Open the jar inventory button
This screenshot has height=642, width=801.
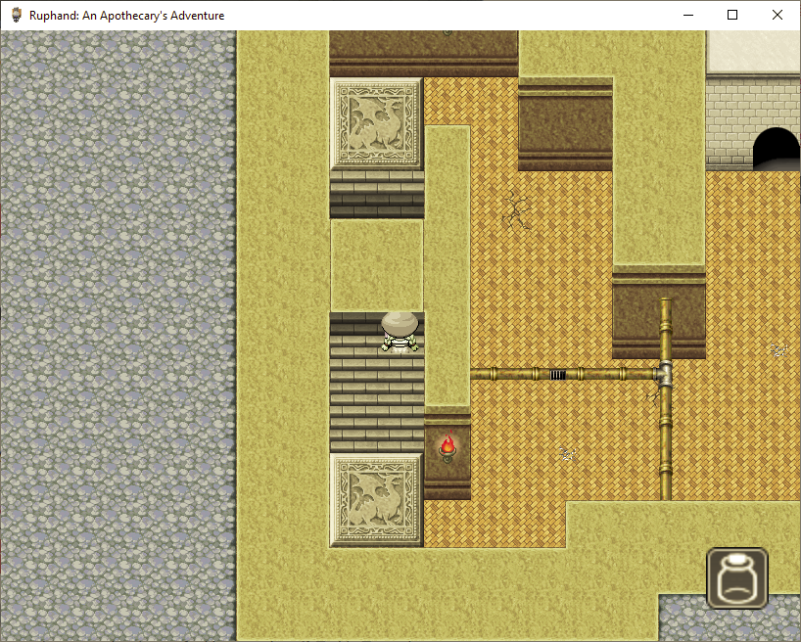[737, 578]
